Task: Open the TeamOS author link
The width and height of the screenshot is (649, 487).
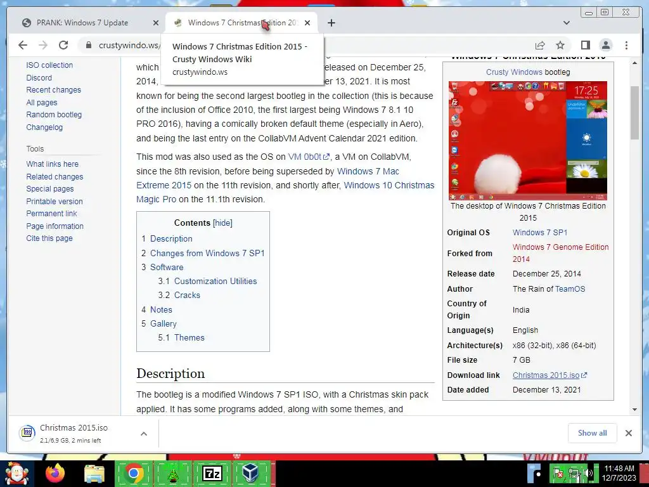Action: [x=570, y=289]
